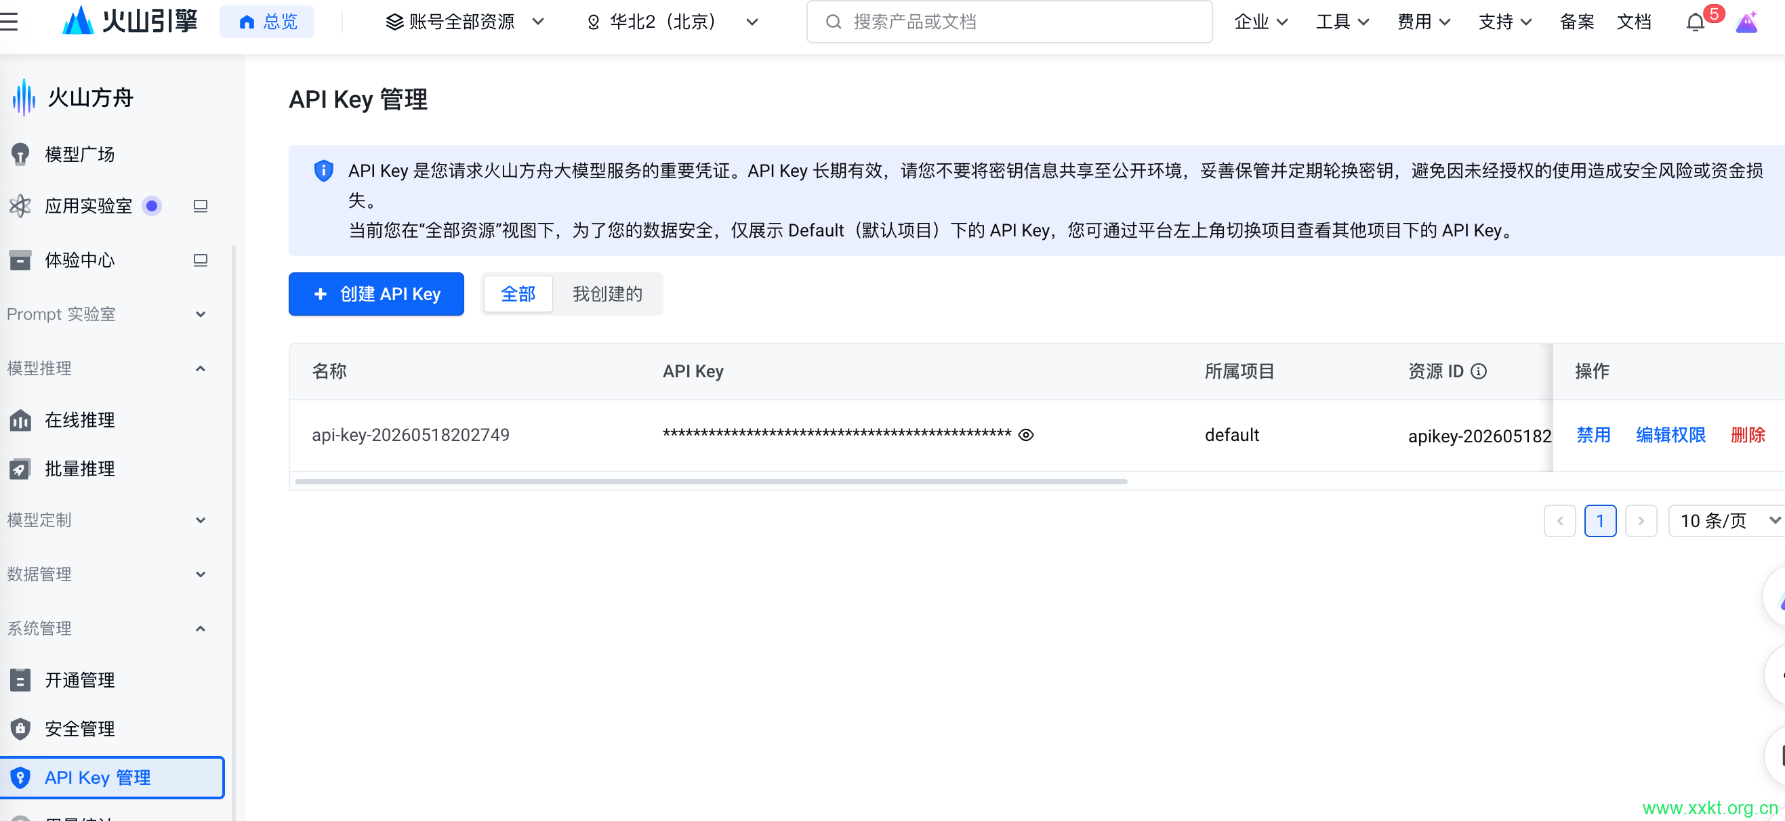The height and width of the screenshot is (821, 1785).
Task: Click the 名称 column header
Action: [329, 371]
